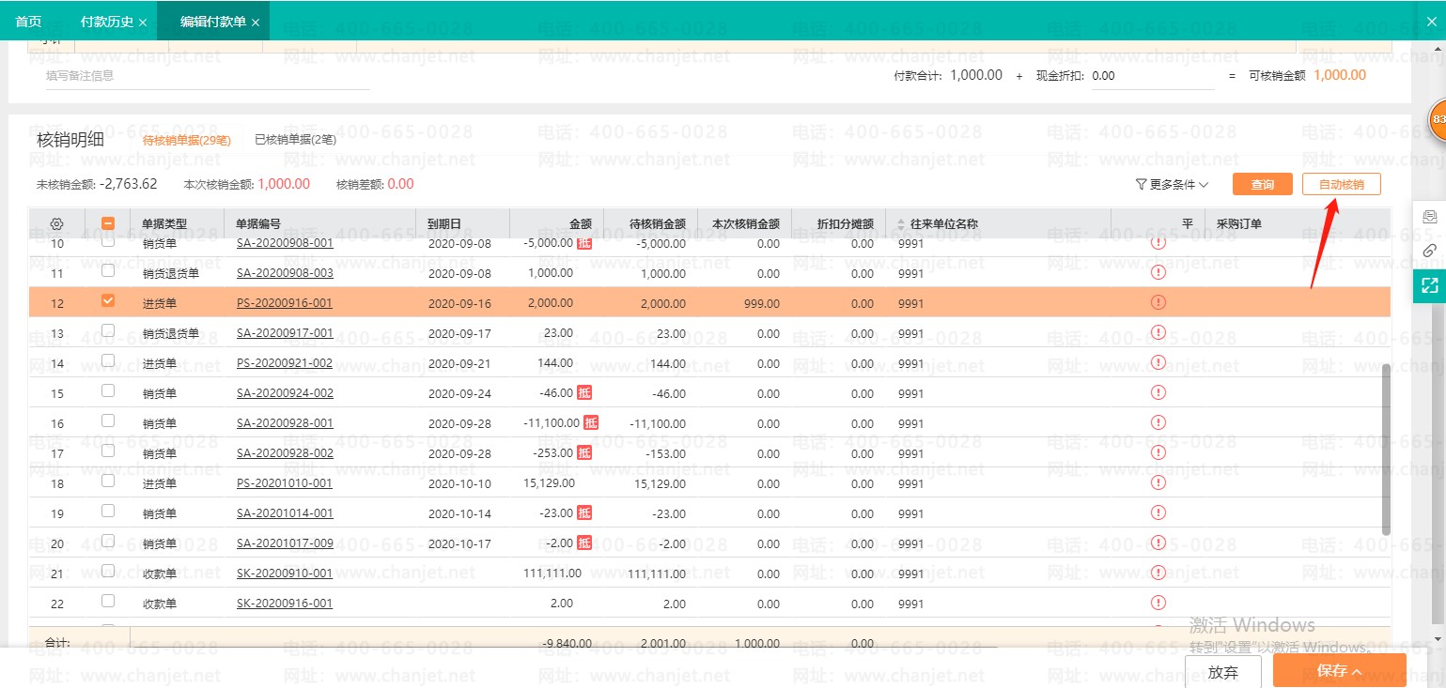This screenshot has height=688, width=1446.
Task: Click the 自动核销 button
Action: pyautogui.click(x=1341, y=185)
